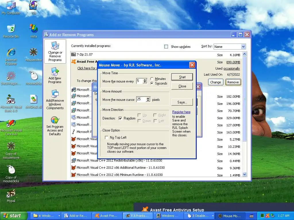
Task: Expand the 3 Disable taskbar group arrow
Action: click(x=213, y=216)
